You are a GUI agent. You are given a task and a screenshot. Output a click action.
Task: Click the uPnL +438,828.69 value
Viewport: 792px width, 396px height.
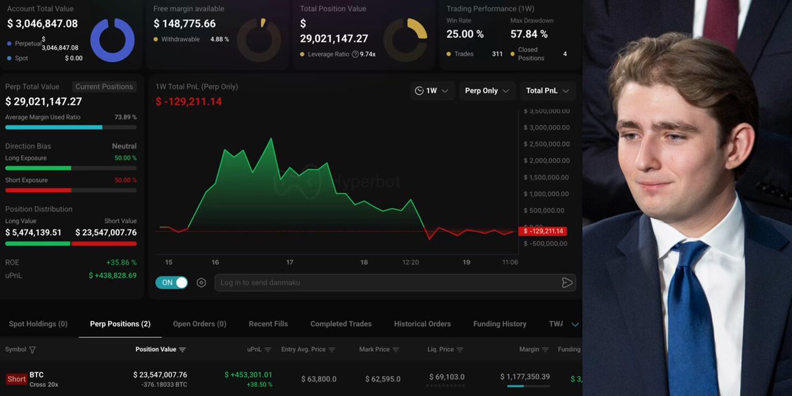tap(113, 275)
